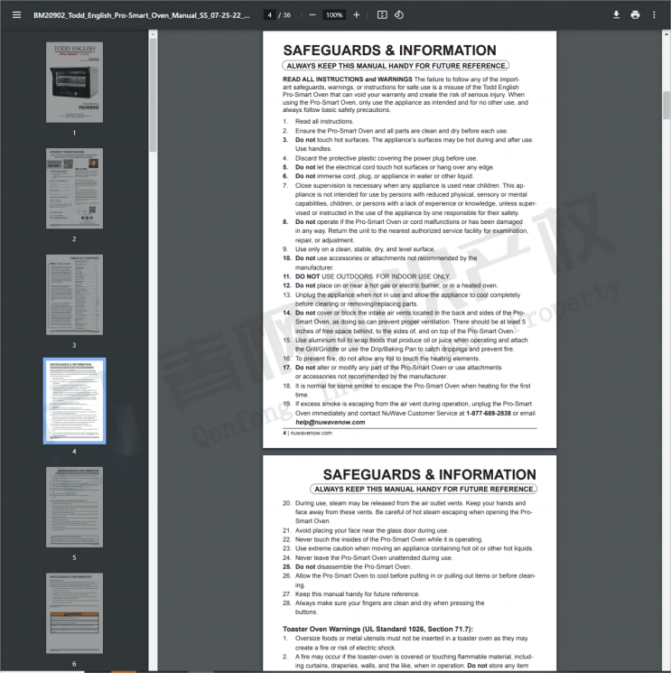Viewport: 671px width, 673px height.
Task: Click item 9 Use only on a clean surface
Action: point(359,249)
